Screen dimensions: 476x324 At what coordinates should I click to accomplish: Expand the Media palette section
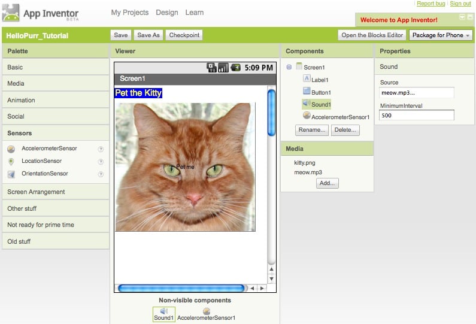coord(56,83)
